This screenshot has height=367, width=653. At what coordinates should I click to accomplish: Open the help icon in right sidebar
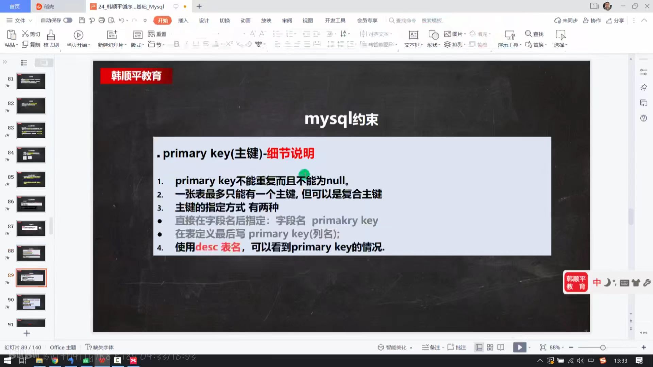(643, 118)
